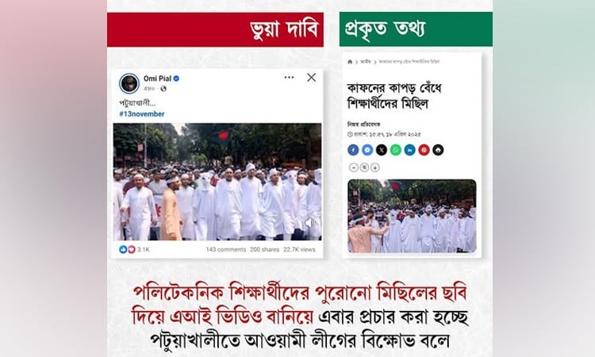
Task: Share the article via Messenger
Action: (367, 150)
